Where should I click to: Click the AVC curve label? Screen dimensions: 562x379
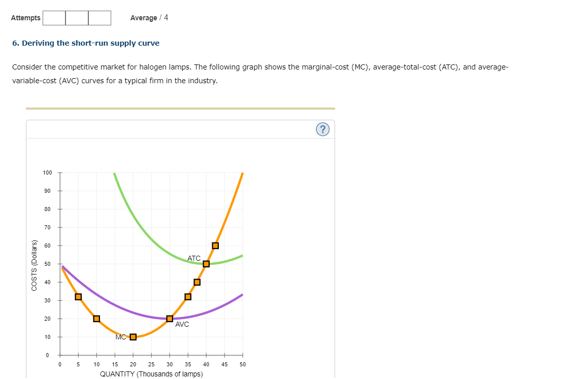point(181,324)
